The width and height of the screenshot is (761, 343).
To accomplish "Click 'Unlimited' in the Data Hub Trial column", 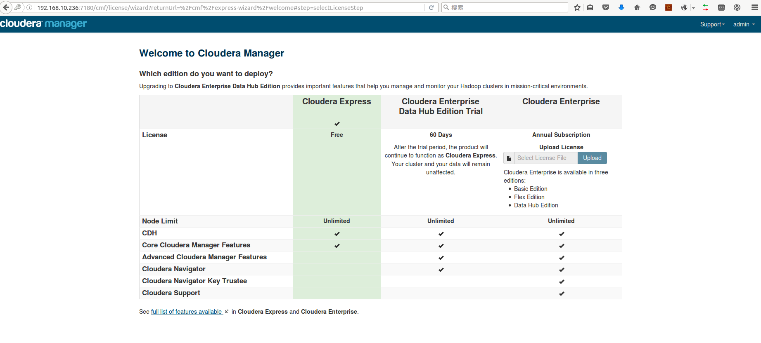I will pyautogui.click(x=441, y=221).
